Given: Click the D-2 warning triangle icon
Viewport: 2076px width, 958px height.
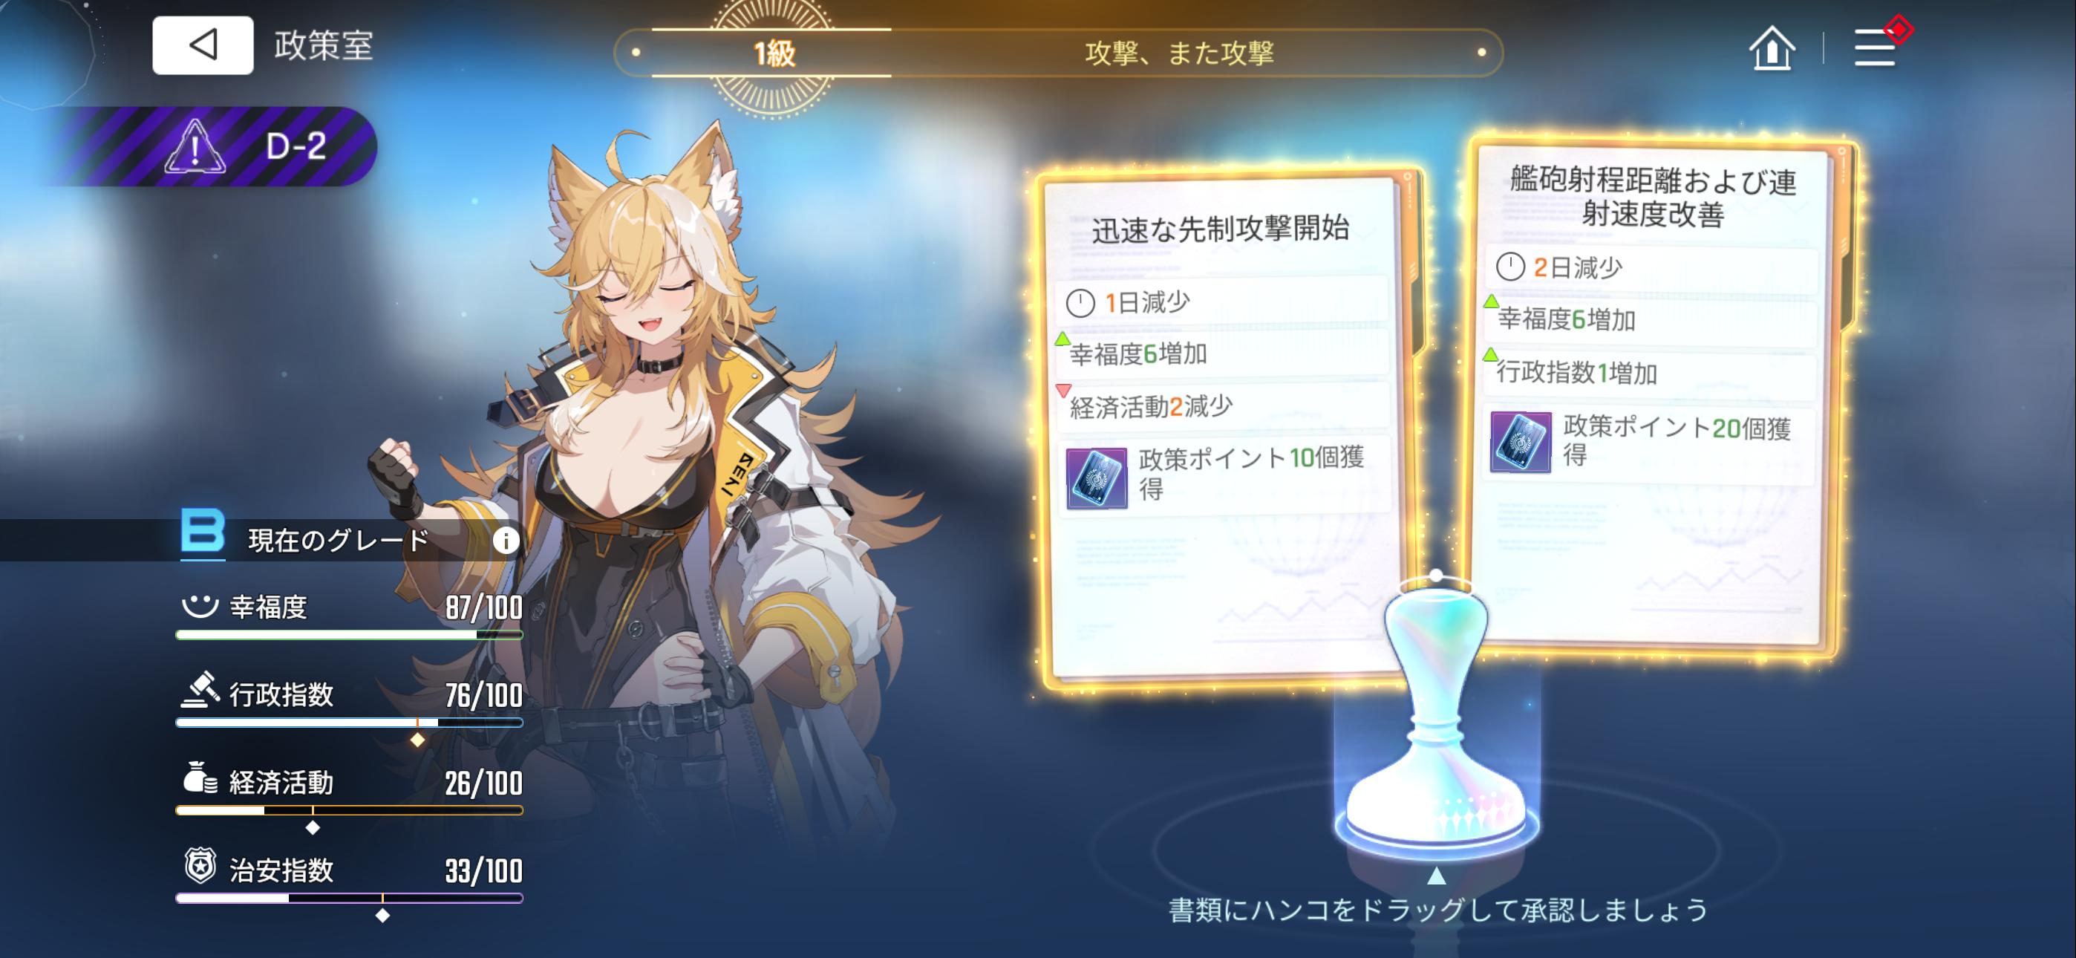Looking at the screenshot, I should click(x=195, y=146).
